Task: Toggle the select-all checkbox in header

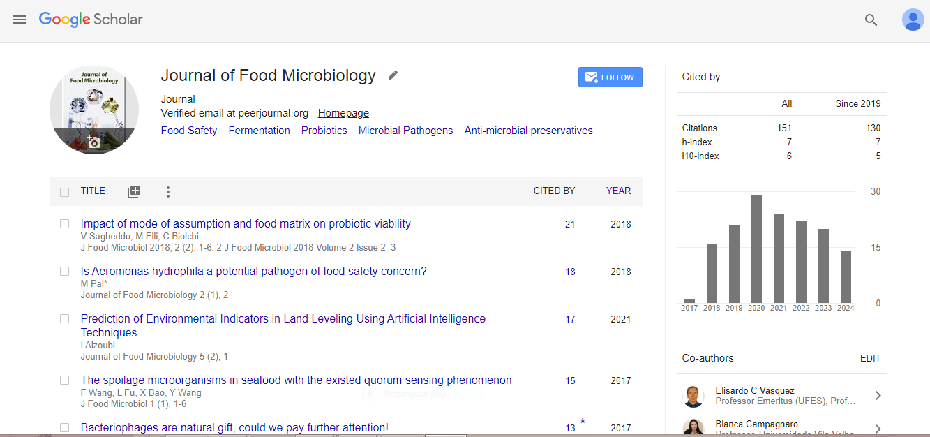Action: point(65,192)
